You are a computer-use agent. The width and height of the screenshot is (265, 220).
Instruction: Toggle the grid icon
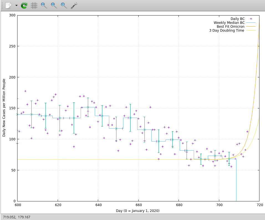tap(34, 6)
